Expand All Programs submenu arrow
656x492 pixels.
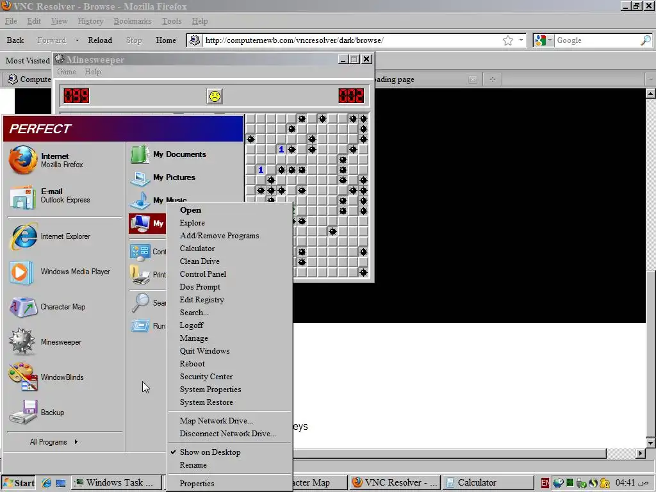[x=76, y=442]
